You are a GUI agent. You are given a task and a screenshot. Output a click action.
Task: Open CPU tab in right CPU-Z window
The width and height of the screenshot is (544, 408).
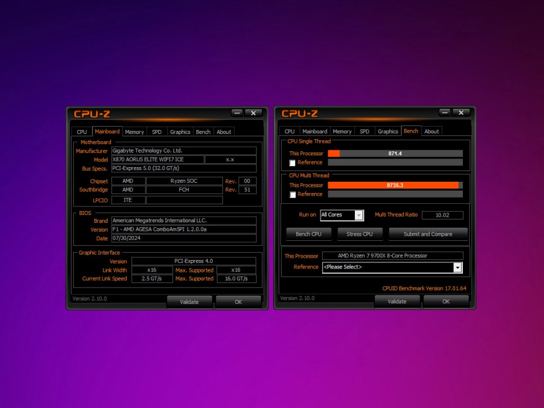pos(289,131)
